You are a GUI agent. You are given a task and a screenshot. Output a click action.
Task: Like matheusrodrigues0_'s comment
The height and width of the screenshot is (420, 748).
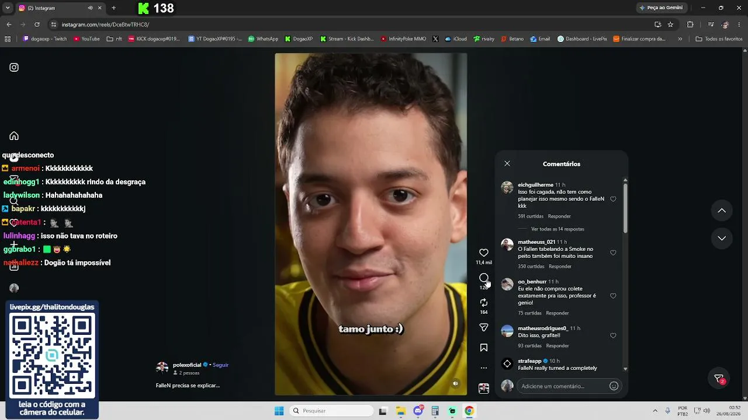[x=613, y=335]
